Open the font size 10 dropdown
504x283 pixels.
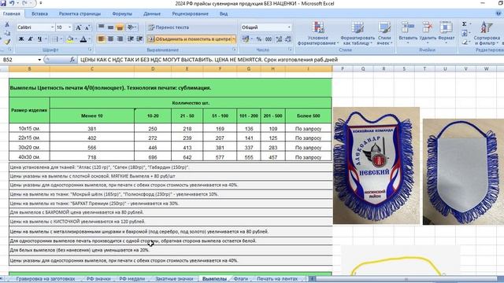pos(70,28)
